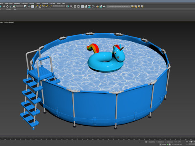Click Go to Start playback button
Image resolution: width=195 pixels, height=146 pixels.
(x=187, y=142)
